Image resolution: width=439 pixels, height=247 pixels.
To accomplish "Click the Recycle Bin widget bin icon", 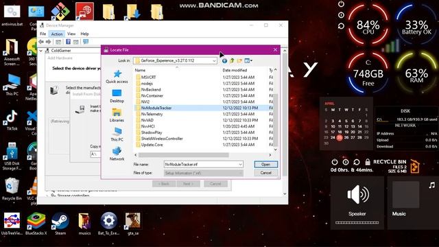I will (x=414, y=166).
